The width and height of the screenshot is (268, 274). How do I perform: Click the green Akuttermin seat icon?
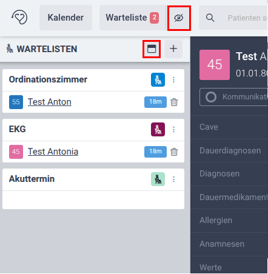click(158, 179)
